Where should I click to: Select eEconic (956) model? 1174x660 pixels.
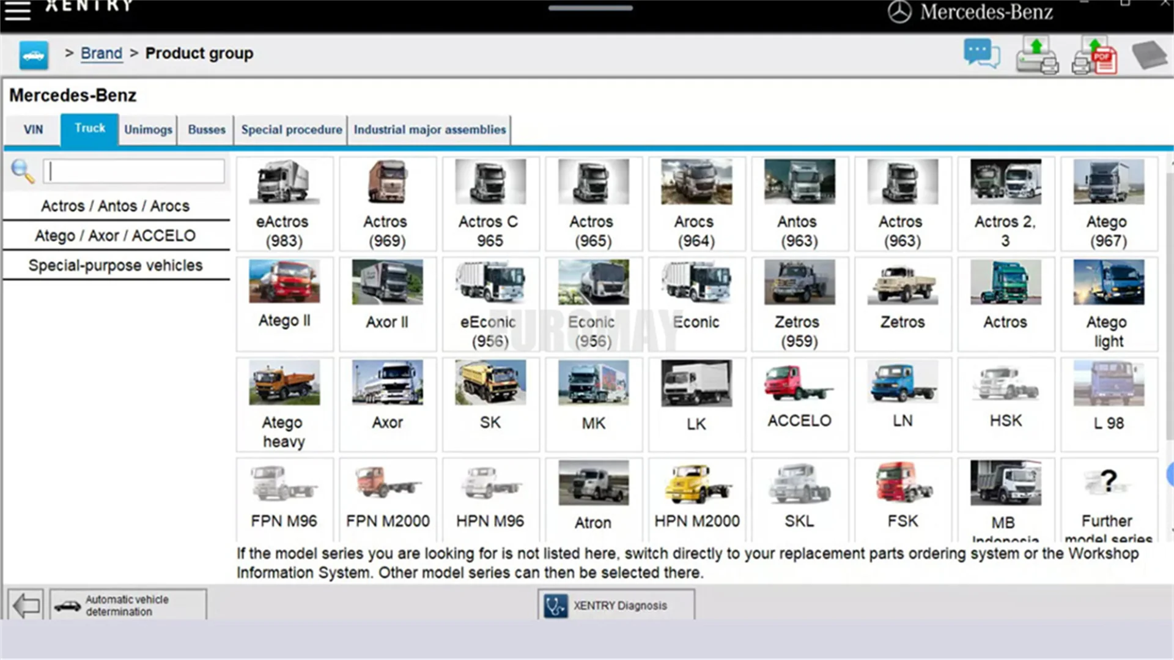tap(490, 304)
